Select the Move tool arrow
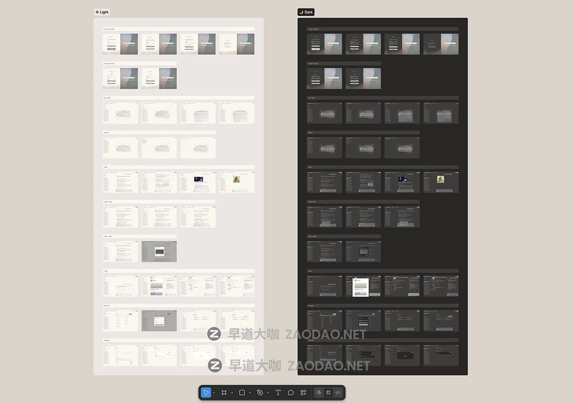 click(206, 392)
